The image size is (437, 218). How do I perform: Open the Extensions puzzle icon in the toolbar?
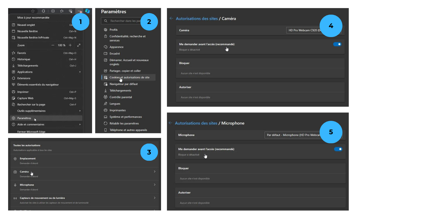(43, 11)
